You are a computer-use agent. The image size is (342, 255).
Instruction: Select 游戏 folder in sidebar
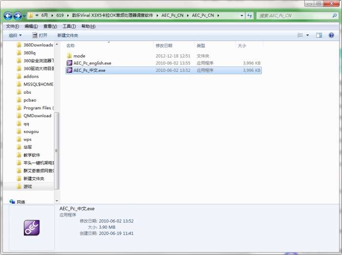pyautogui.click(x=24, y=187)
